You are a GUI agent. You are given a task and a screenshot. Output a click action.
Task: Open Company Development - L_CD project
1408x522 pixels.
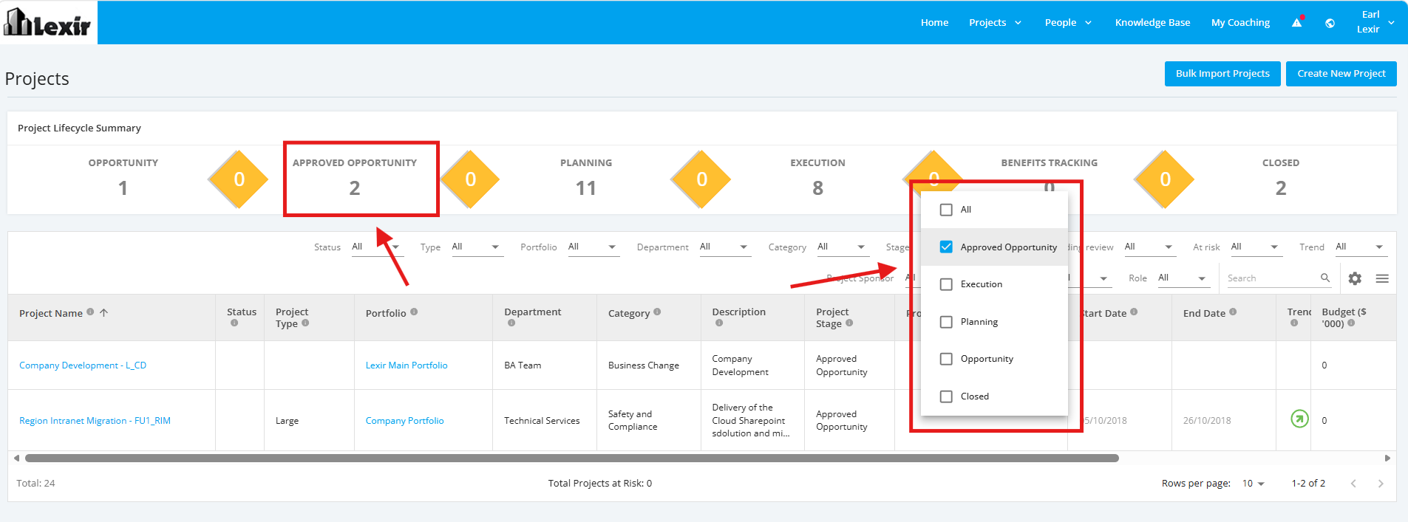tap(83, 365)
